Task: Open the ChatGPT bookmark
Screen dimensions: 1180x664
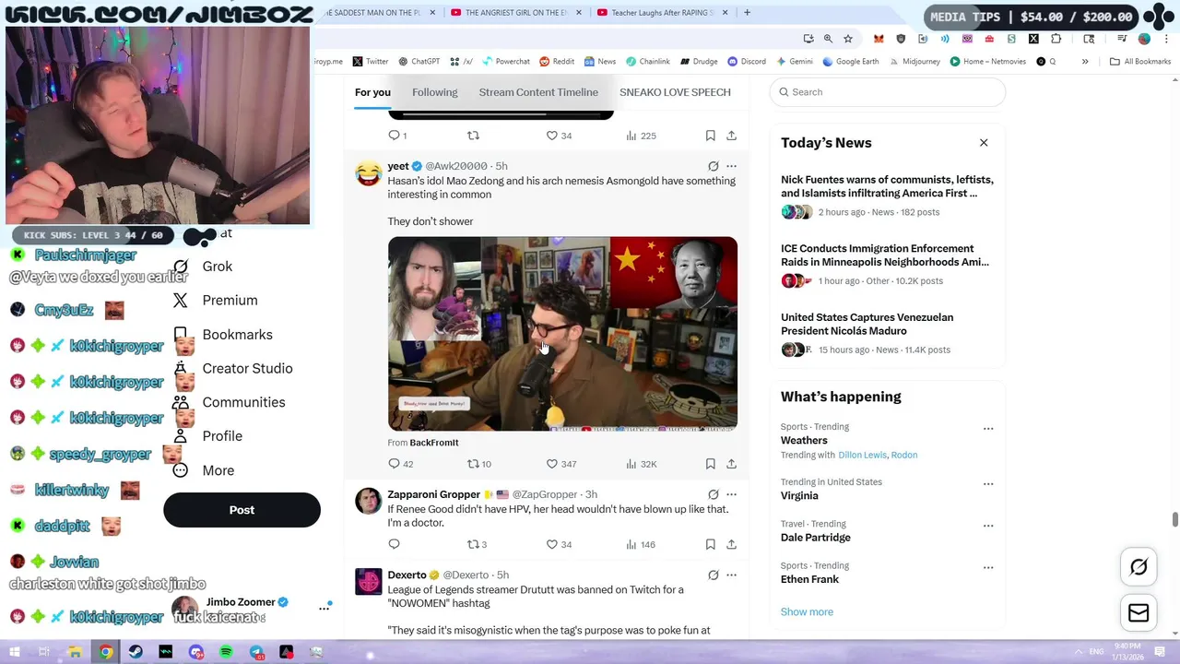Action: pos(419,62)
